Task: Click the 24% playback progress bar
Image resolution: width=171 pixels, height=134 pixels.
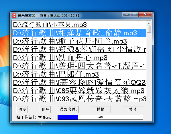Action: [x=100, y=117]
